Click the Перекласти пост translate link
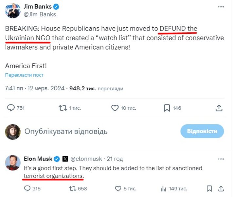The height and width of the screenshot is (197, 236). click(24, 75)
